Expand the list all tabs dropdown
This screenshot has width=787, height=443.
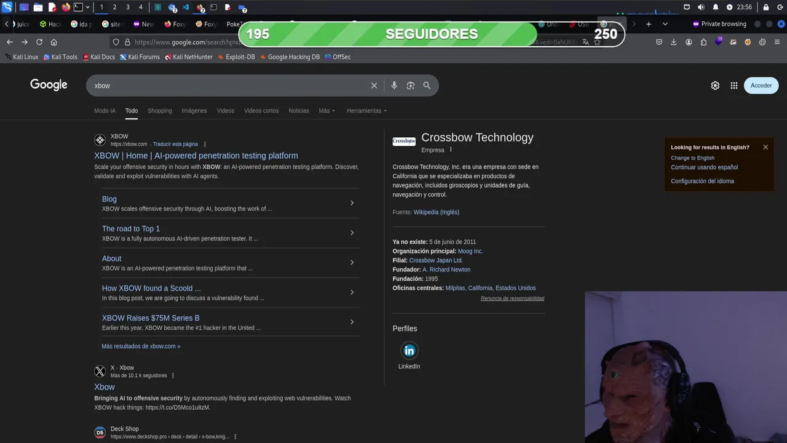click(665, 24)
